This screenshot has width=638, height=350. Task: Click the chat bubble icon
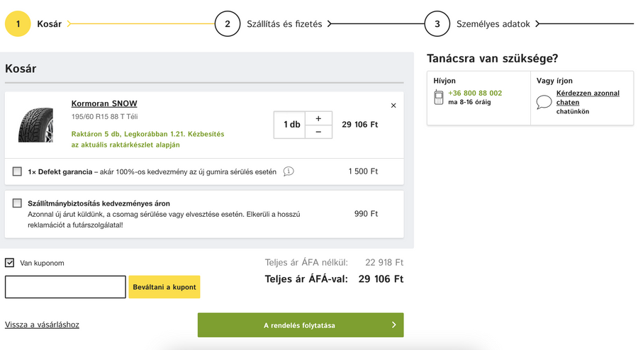(544, 102)
